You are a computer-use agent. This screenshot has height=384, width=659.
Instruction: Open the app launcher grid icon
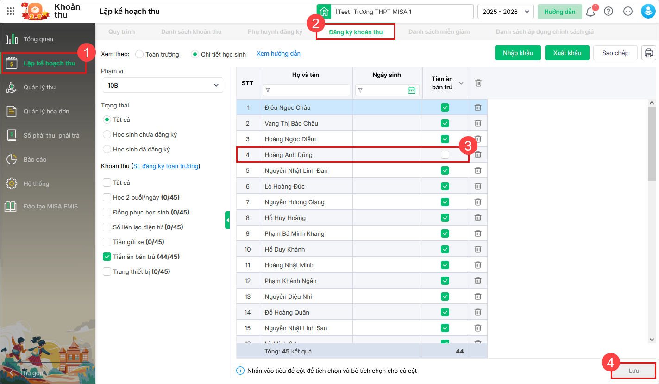11,12
